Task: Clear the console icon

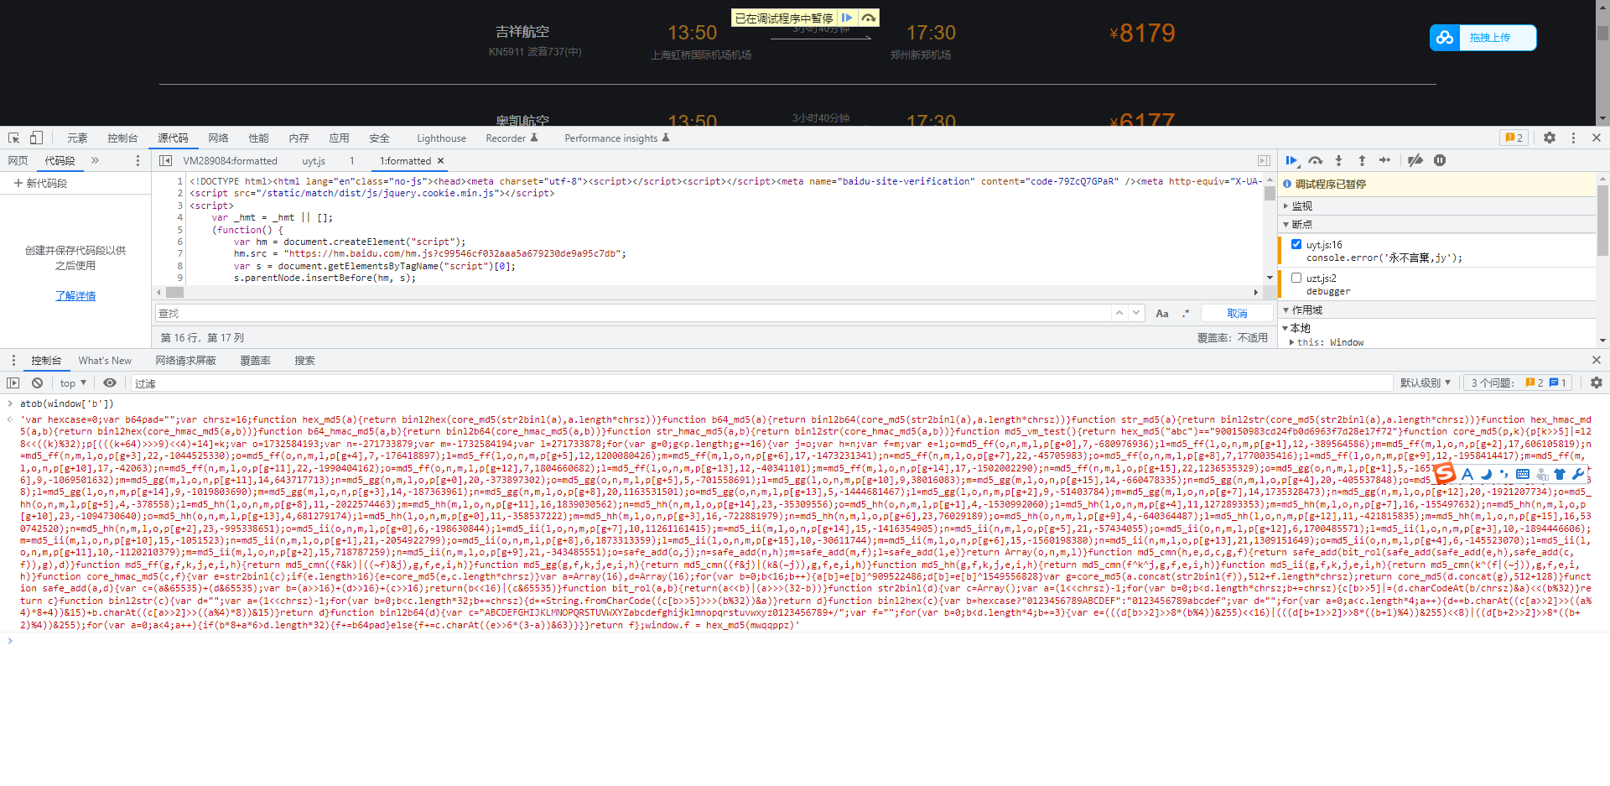Action: [37, 383]
